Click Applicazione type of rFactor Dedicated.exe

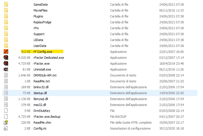[x=118, y=58]
